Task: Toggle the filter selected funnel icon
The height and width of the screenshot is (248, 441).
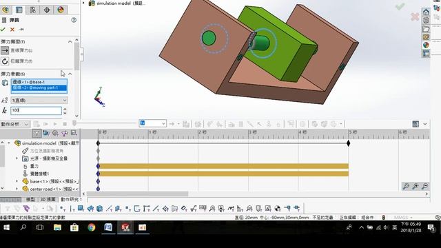Action: tap(64, 133)
